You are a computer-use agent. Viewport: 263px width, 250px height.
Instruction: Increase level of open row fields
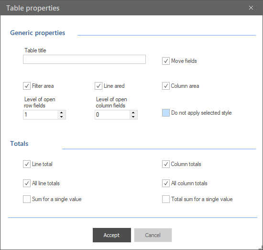(x=61, y=113)
